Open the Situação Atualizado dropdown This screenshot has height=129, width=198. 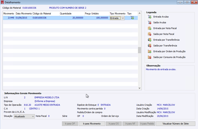coord(33,116)
